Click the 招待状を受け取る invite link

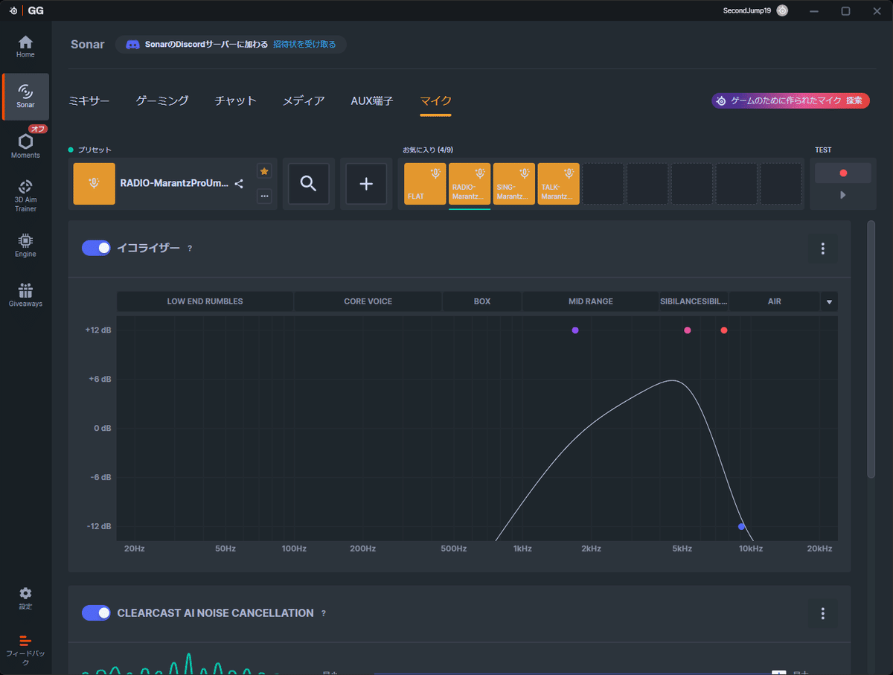[304, 45]
